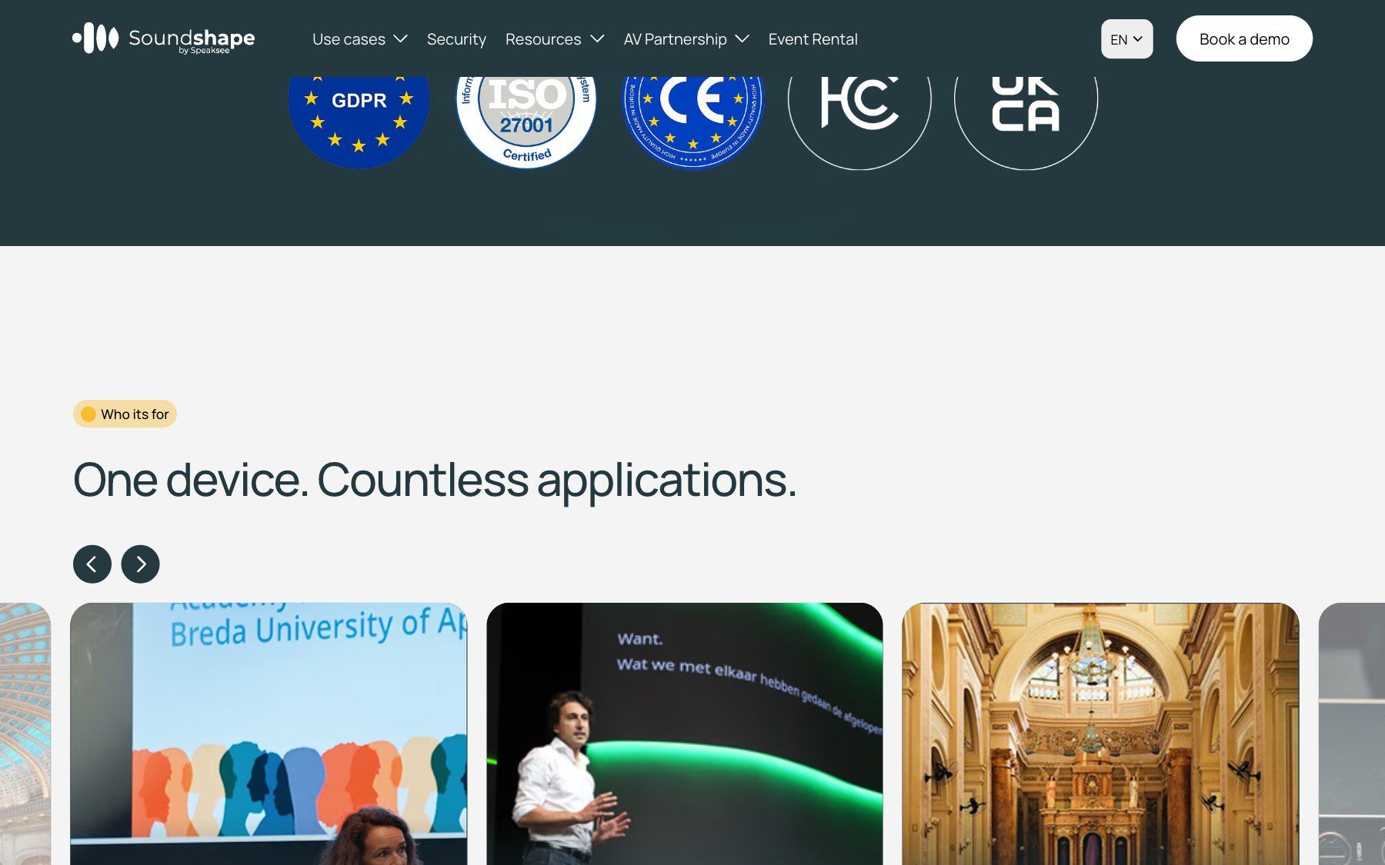The height and width of the screenshot is (865, 1385).
Task: Open the Event Rental page
Action: 813,39
